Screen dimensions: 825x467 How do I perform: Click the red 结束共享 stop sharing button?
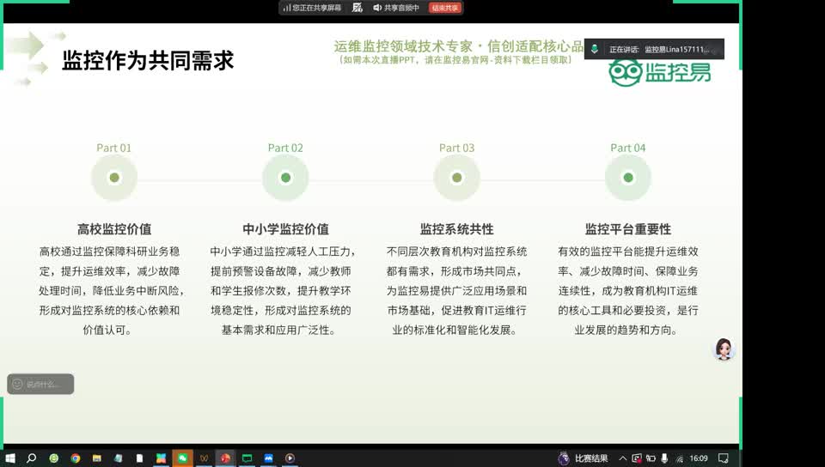pyautogui.click(x=445, y=8)
